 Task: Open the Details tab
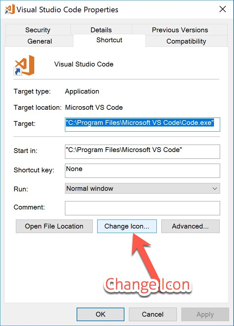pyautogui.click(x=101, y=30)
